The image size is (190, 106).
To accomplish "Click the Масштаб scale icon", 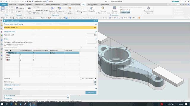I will pyautogui.click(x=17, y=8).
